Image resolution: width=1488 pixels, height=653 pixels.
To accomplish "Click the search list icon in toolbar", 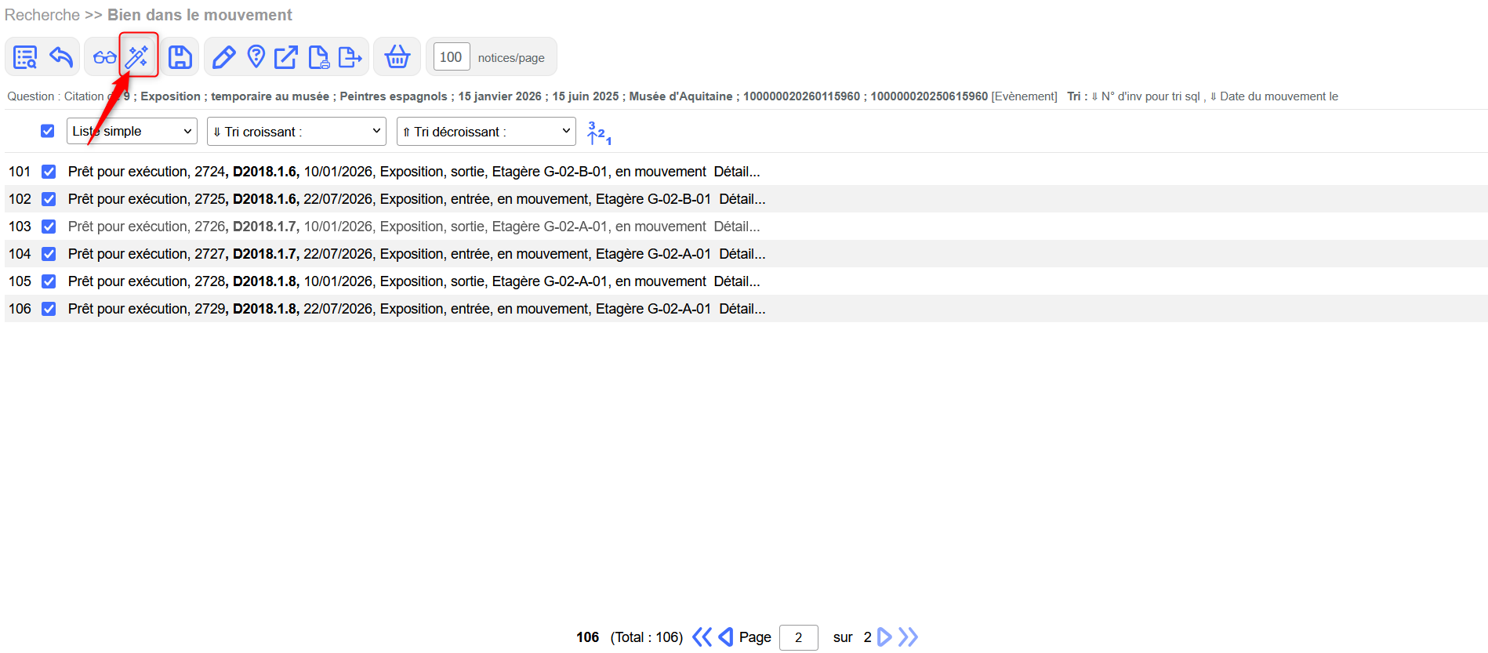I will pyautogui.click(x=25, y=57).
